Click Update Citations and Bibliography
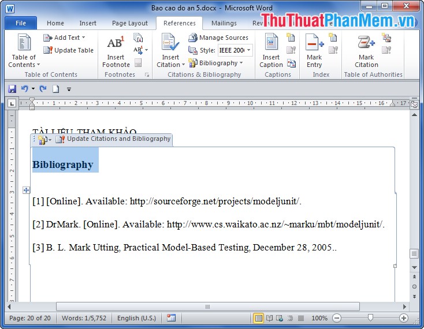The width and height of the screenshot is (424, 329). click(x=113, y=139)
